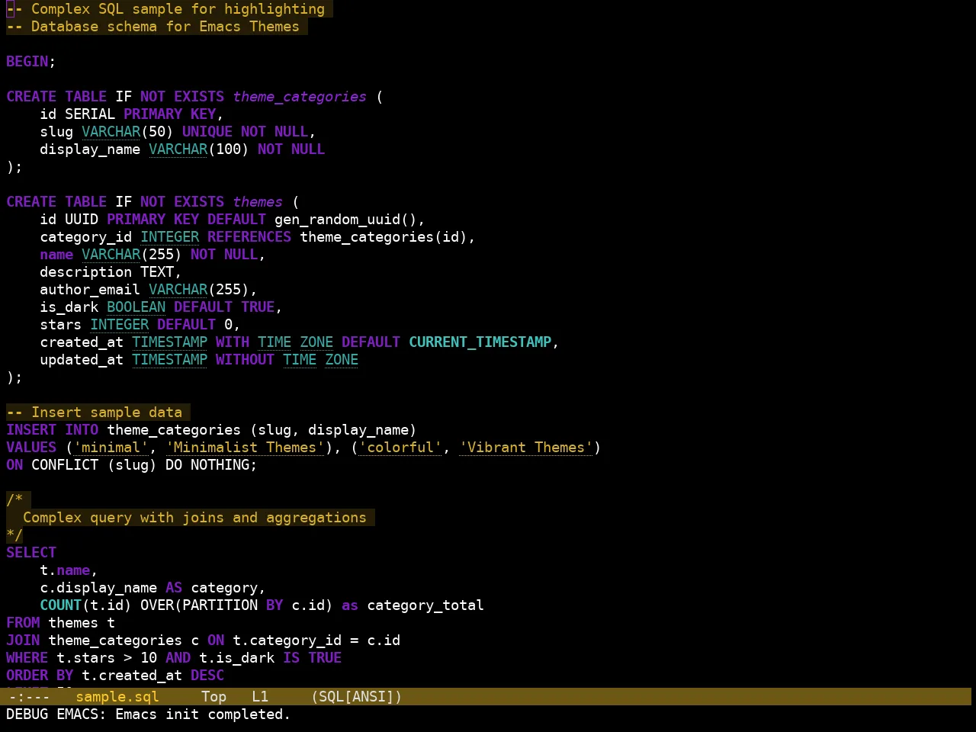Click category_total alias
Screen dimensions: 976x732
pos(425,605)
